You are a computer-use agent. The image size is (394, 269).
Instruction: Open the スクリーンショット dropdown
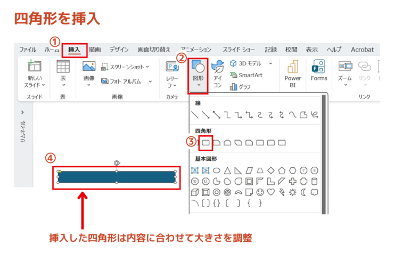tap(147, 67)
